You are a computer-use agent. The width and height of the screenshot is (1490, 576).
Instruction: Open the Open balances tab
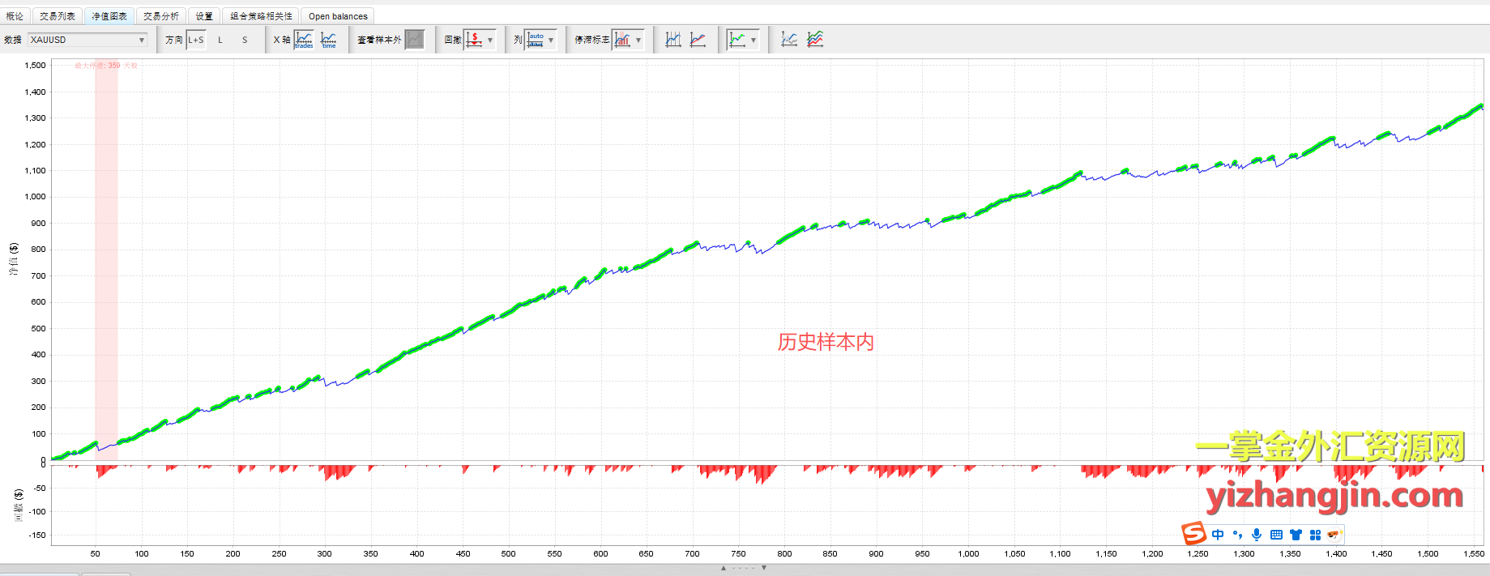(338, 16)
